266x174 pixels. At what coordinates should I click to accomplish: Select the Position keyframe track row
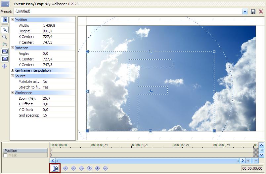pyautogui.click(x=25, y=151)
